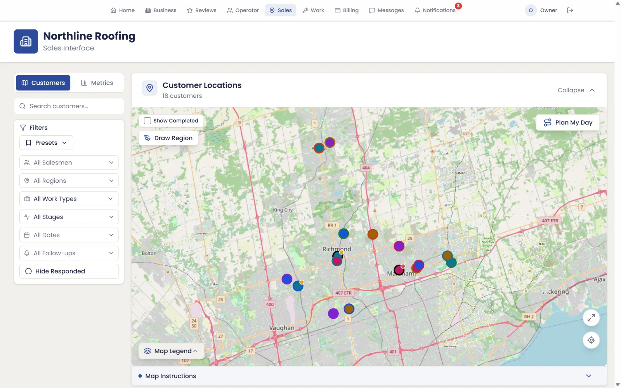Open the All Regions dropdown
621x388 pixels.
tap(69, 181)
